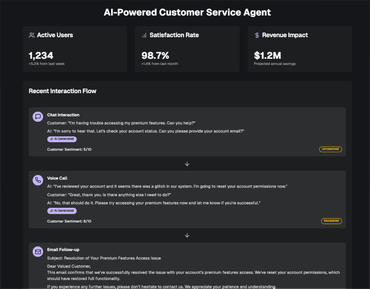Click the Escalated status badge
Image resolution: width=370 pixels, height=289 pixels.
(331, 221)
